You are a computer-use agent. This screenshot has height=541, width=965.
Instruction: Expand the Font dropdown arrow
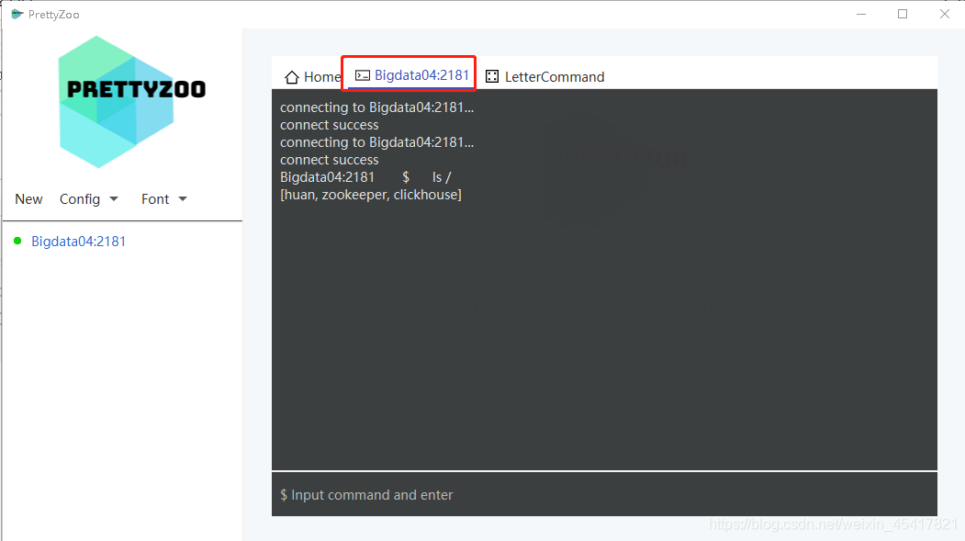click(x=183, y=198)
